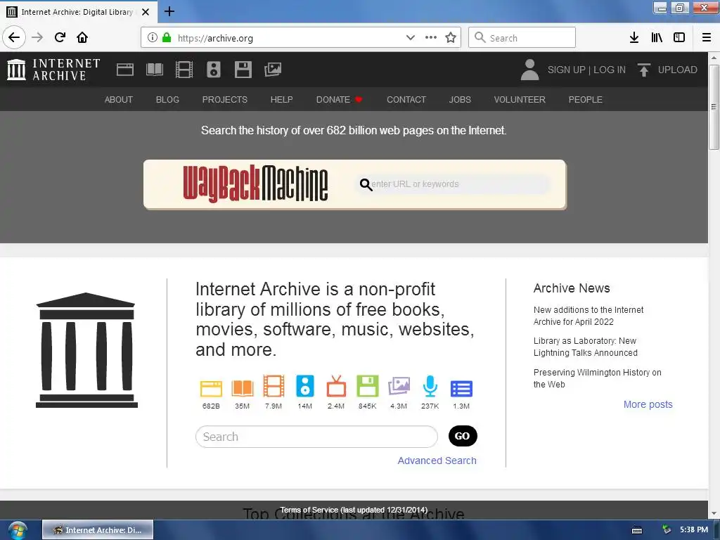720x540 pixels.
Task: Select the orange Texts icon (35M)
Action: (243, 388)
